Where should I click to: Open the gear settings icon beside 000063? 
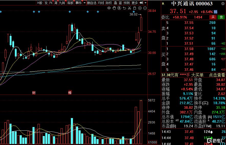tap(223, 4)
